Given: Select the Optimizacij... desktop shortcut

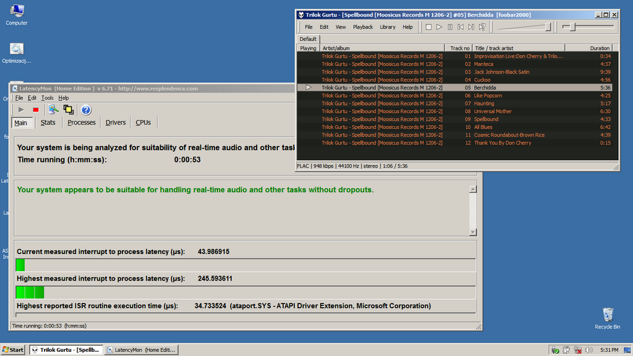Looking at the screenshot, I should 17,53.
